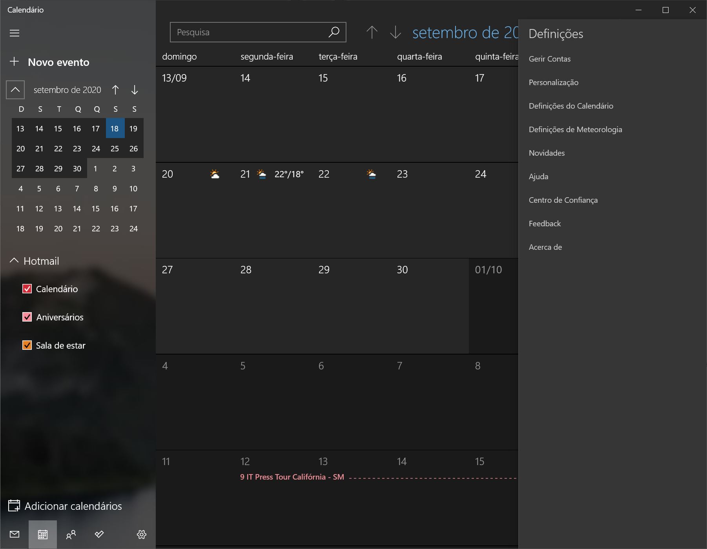707x549 pixels.
Task: Switch to Mail app icon
Action: tap(15, 534)
